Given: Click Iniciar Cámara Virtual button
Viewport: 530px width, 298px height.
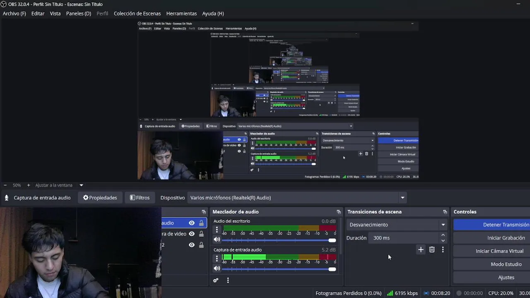Looking at the screenshot, I should click(492, 251).
